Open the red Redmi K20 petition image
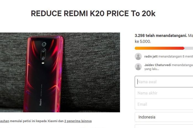 pyautogui.click(x=60, y=72)
